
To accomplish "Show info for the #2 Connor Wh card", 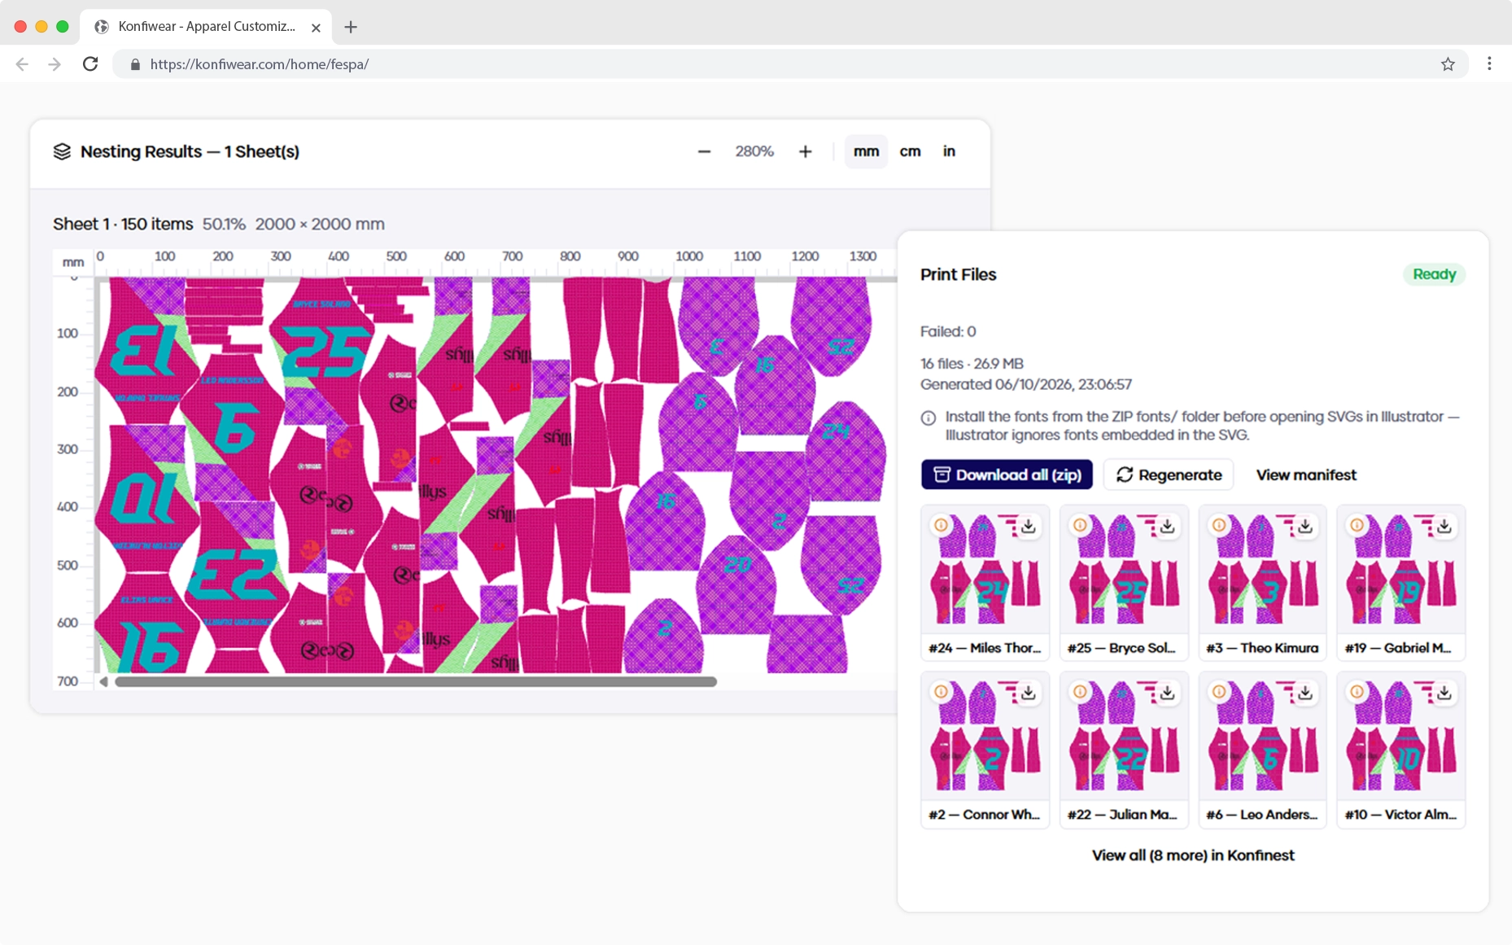I will coord(942,692).
